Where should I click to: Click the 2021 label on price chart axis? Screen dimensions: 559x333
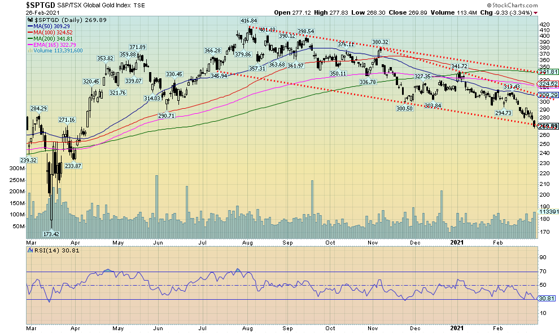tap(456, 242)
